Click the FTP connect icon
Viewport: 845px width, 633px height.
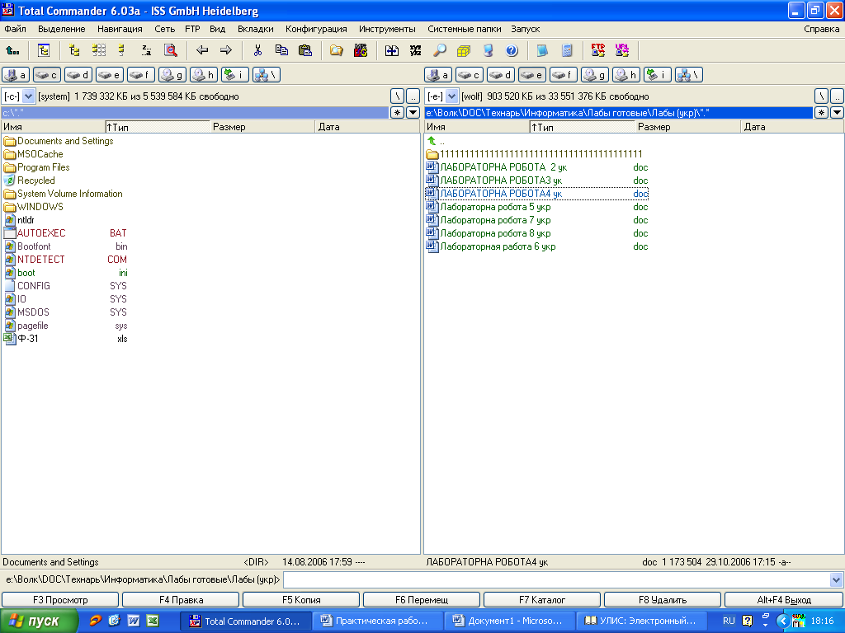click(598, 50)
